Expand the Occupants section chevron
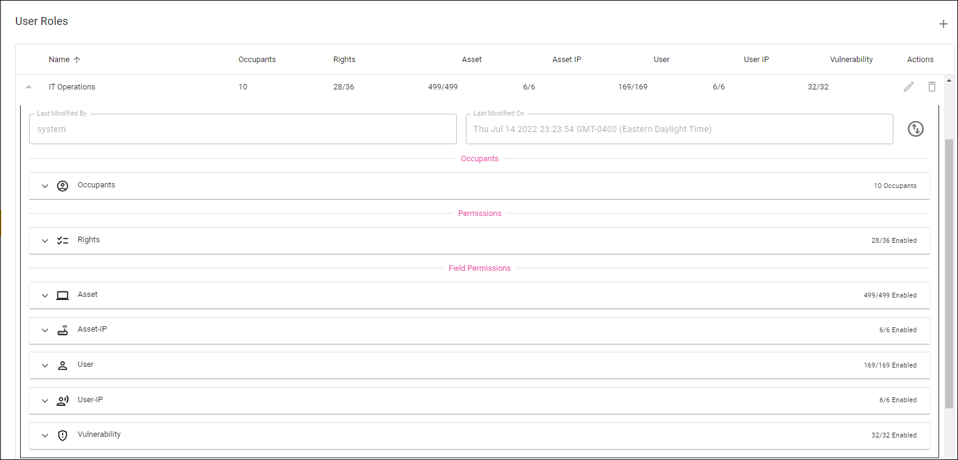The image size is (958, 460). [x=45, y=186]
